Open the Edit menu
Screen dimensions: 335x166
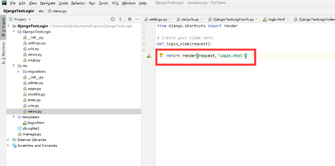[x=22, y=3]
